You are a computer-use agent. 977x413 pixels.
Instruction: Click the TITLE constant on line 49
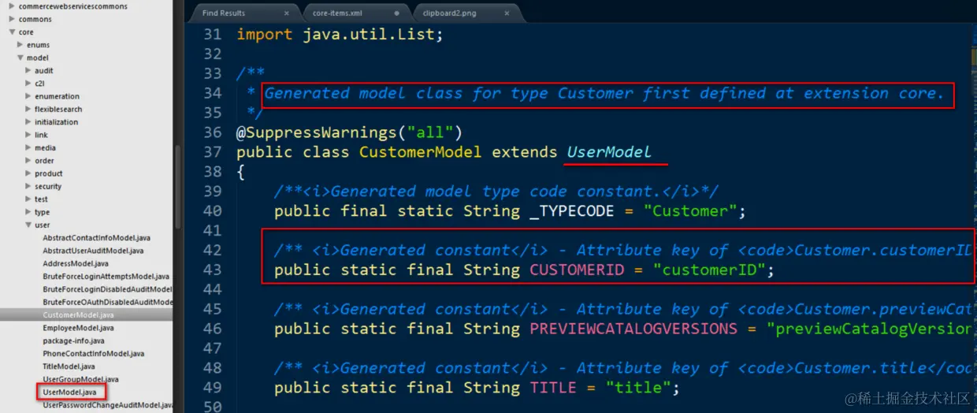pos(553,388)
